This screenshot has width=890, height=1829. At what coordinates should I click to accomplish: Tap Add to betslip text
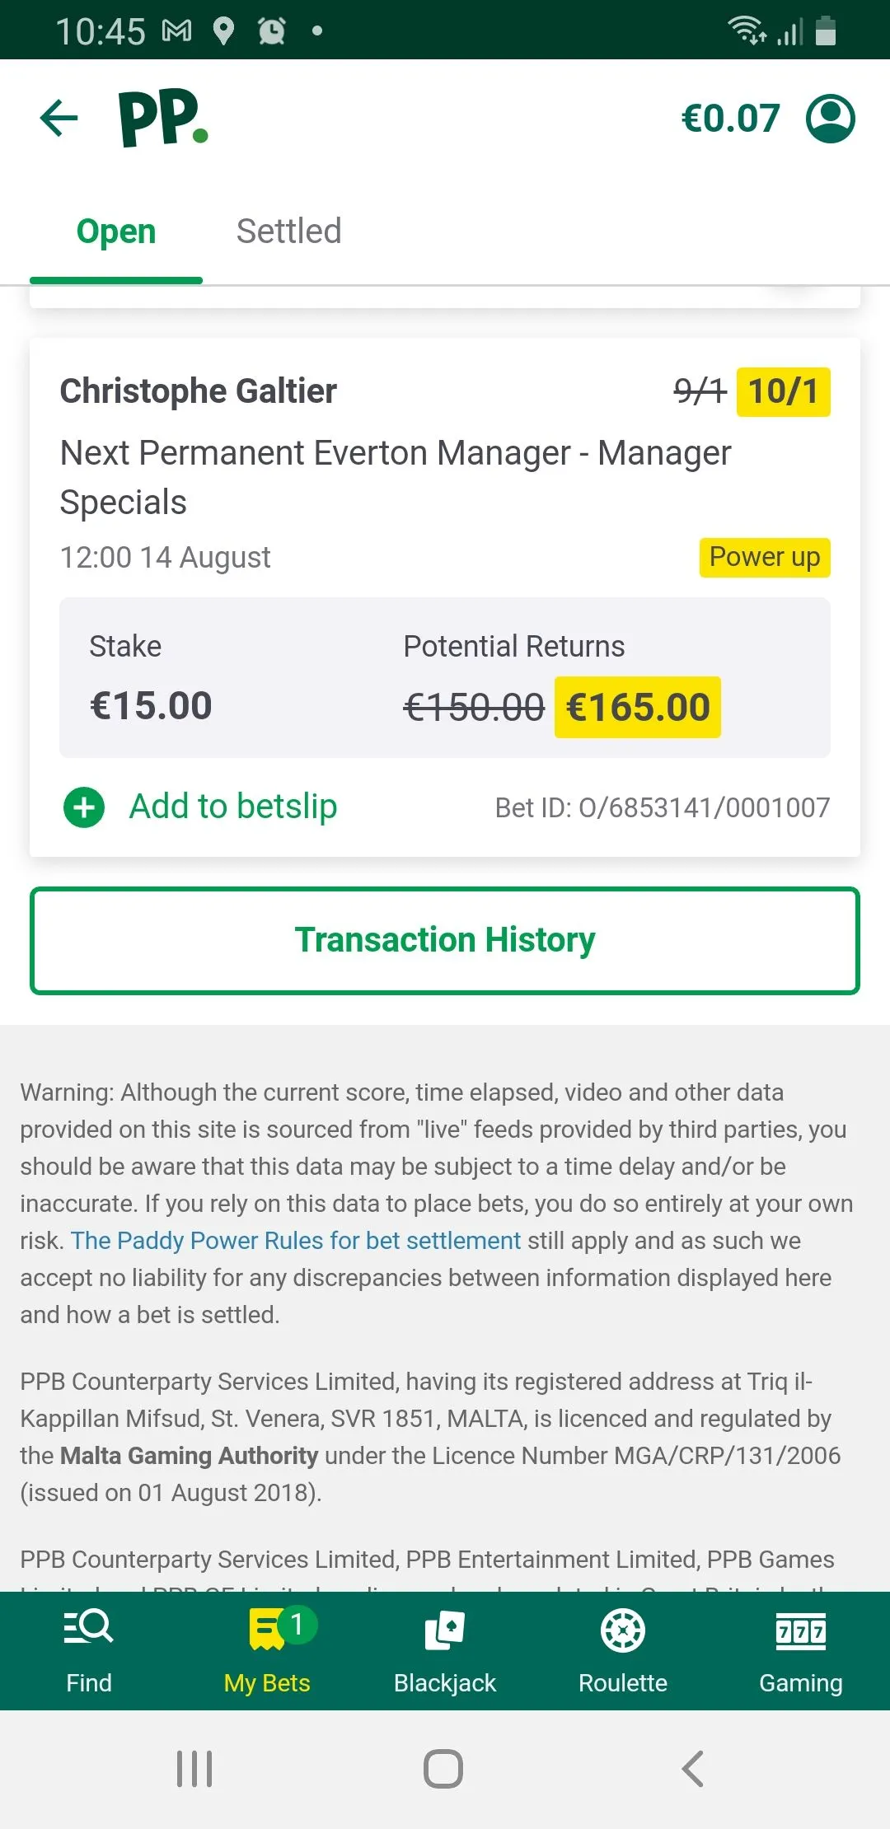233,807
